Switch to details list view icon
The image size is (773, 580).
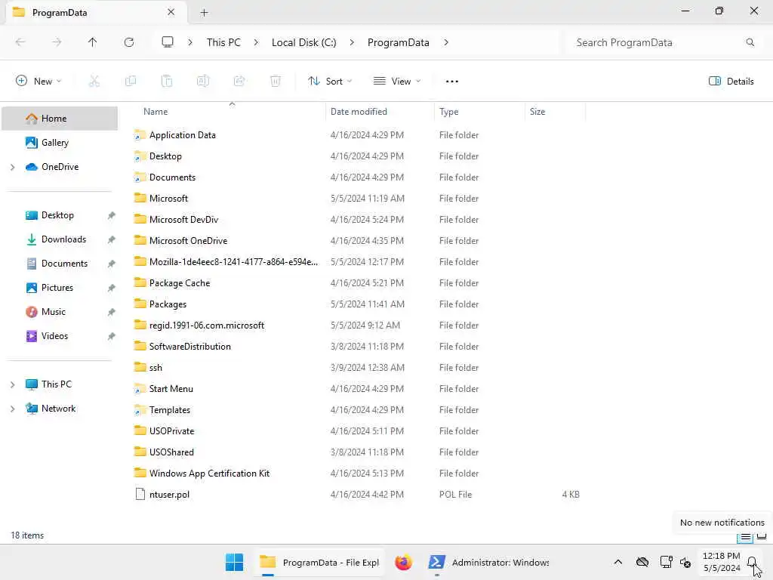(x=745, y=537)
